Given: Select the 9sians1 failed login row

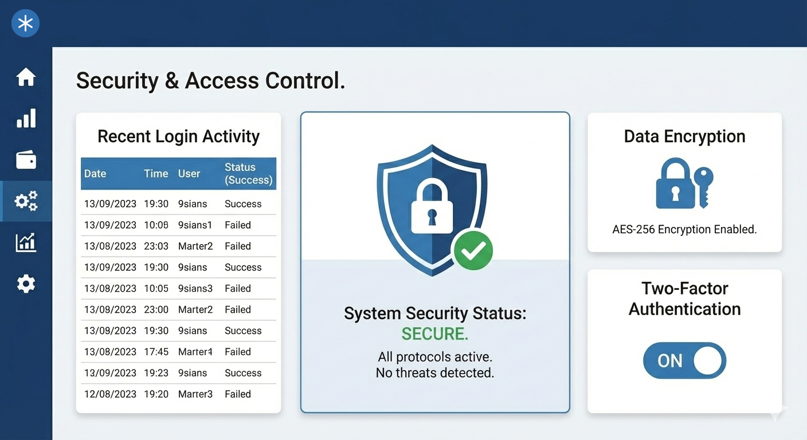Looking at the screenshot, I should click(x=178, y=225).
